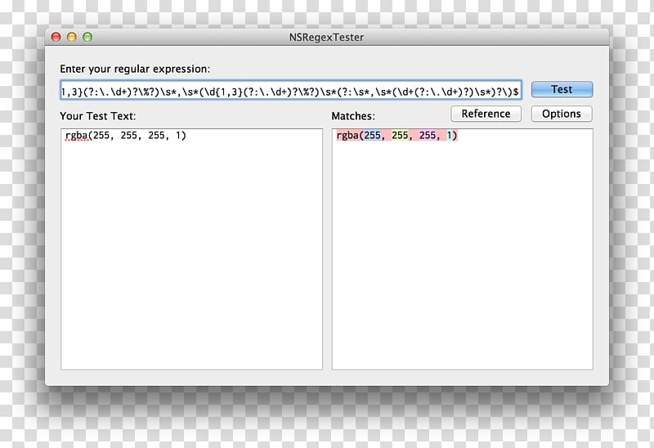Click the blue Test button
Image resolution: width=654 pixels, height=448 pixels.
[x=562, y=89]
